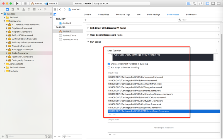Select Alamofire.framework in navigator

21,46
